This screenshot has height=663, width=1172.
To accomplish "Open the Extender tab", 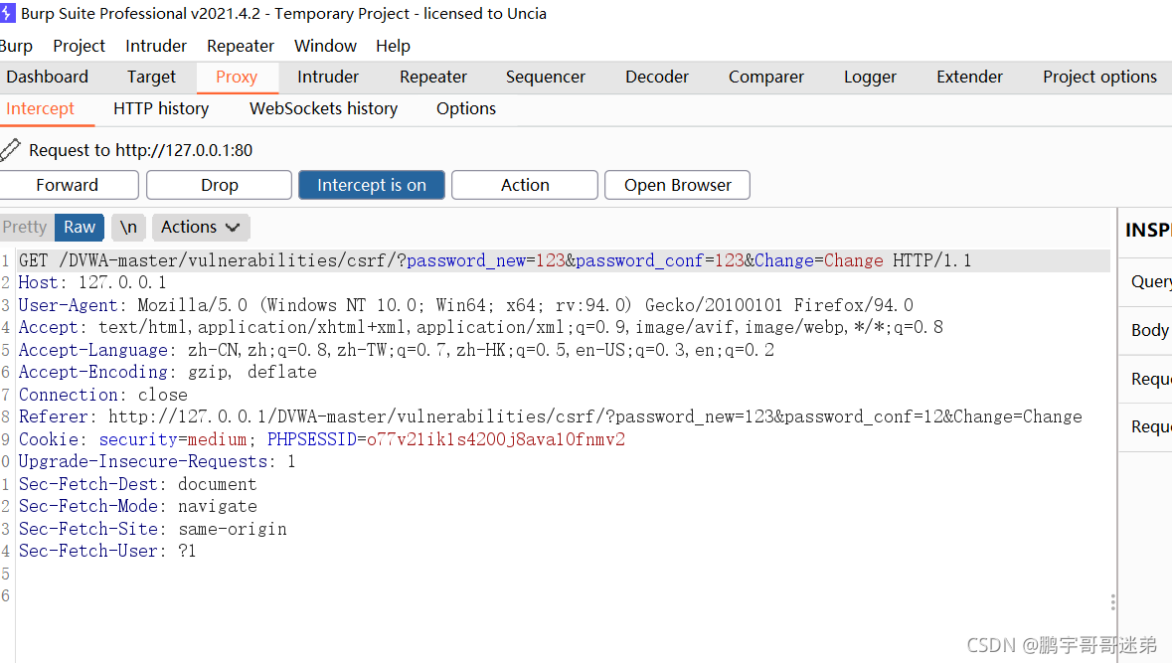I will pyautogui.click(x=969, y=77).
